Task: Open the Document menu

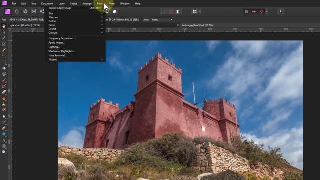Action: [x=47, y=3]
